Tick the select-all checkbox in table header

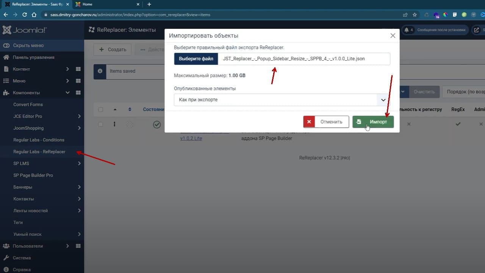100,110
